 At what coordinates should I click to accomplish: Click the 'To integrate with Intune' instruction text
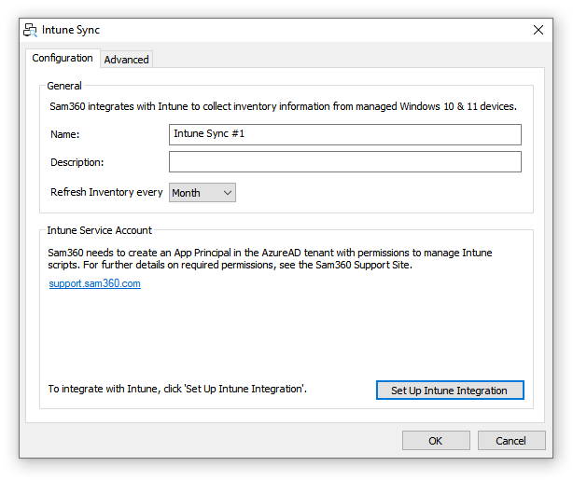177,389
